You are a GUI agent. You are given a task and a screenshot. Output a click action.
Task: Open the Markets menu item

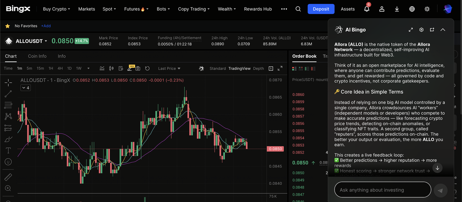[x=87, y=9]
